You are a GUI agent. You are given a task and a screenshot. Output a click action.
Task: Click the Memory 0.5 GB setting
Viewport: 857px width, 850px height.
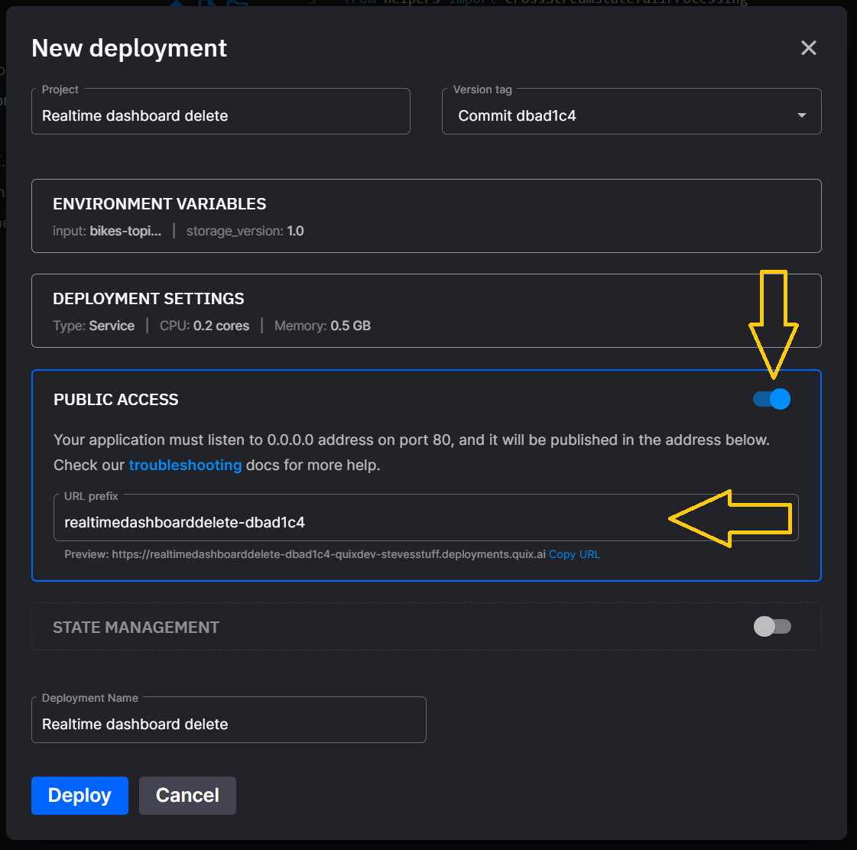click(x=322, y=326)
